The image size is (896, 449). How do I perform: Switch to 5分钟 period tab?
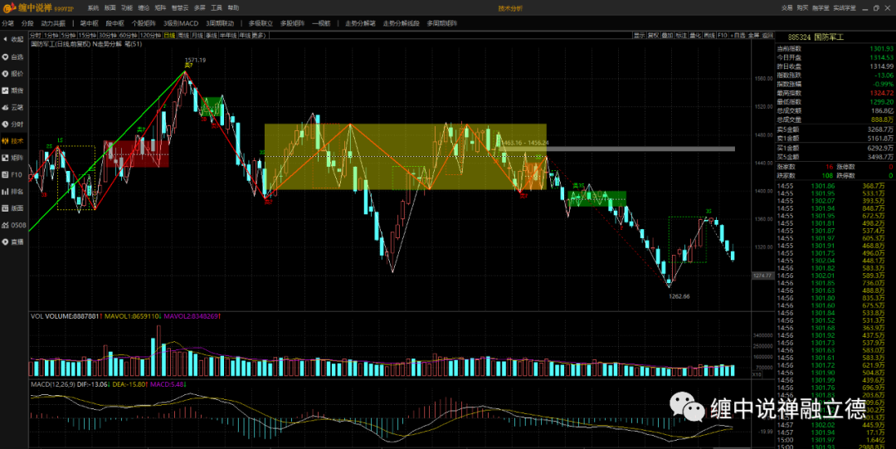[68, 36]
